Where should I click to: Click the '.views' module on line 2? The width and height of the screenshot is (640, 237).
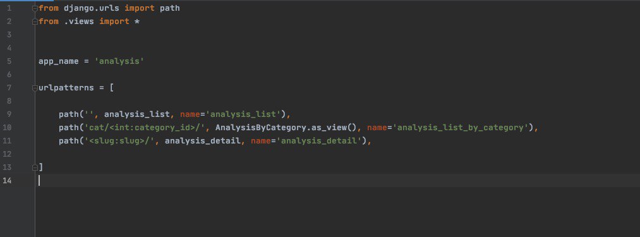click(x=79, y=21)
